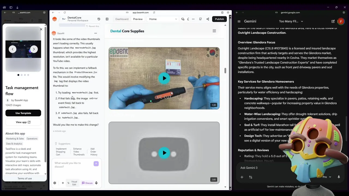
Task: Start a new Gemini chat
Action: click(x=333, y=21)
